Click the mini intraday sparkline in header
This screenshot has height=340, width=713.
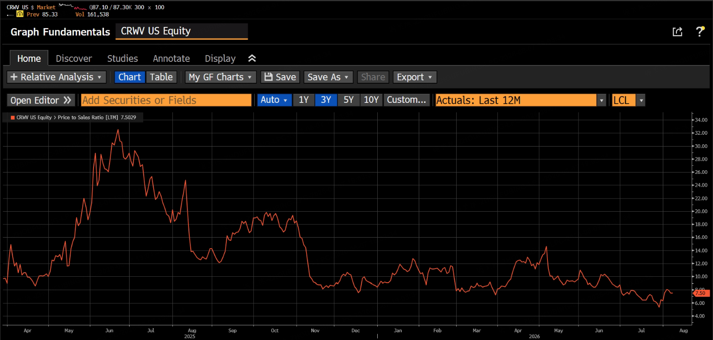point(72,7)
